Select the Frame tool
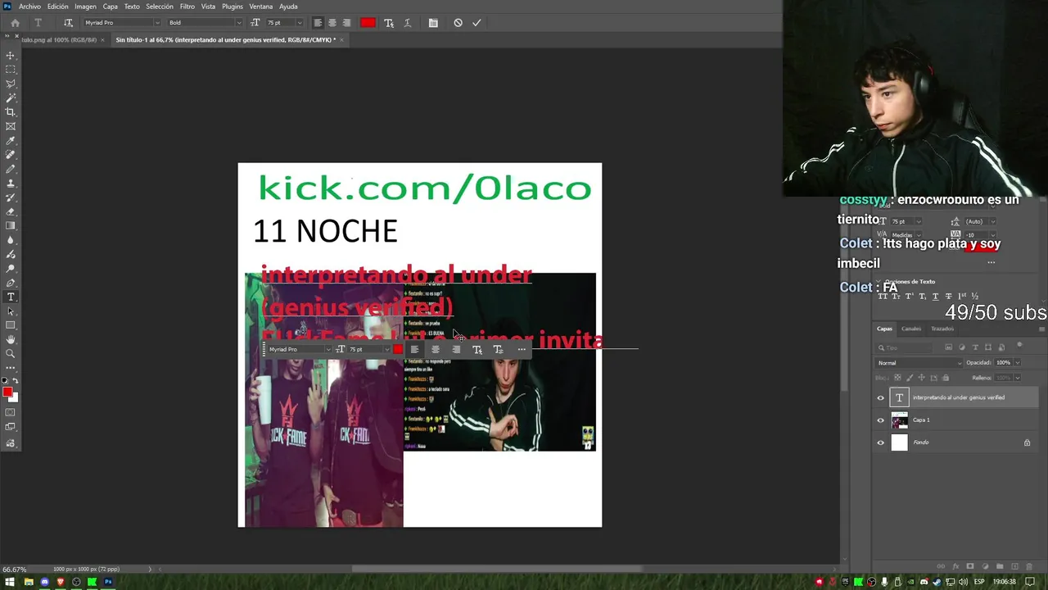 click(x=11, y=126)
